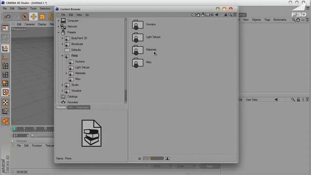Image resolution: width=311 pixels, height=175 pixels.
Task: Click the 0 F frame input field
Action: tap(21, 136)
